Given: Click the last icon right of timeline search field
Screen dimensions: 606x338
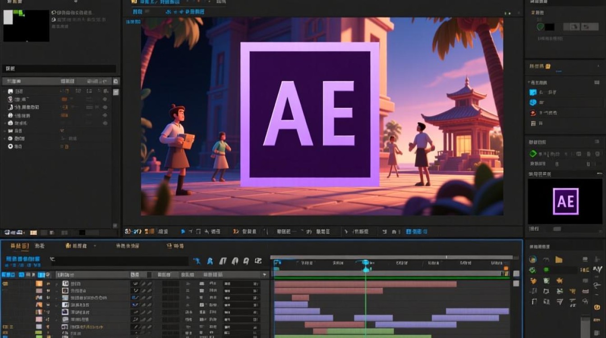Looking at the screenshot, I should coord(258,261).
